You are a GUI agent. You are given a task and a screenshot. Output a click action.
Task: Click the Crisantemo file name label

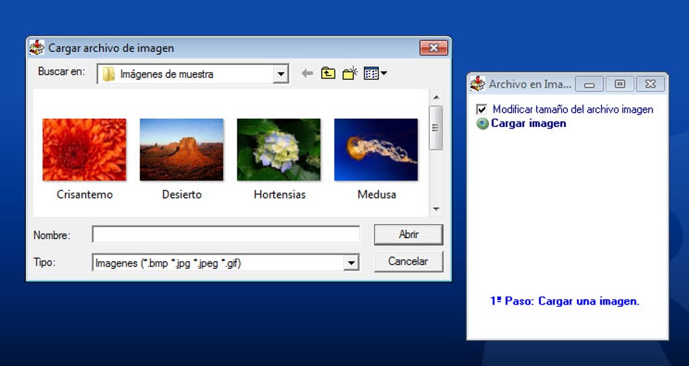84,194
